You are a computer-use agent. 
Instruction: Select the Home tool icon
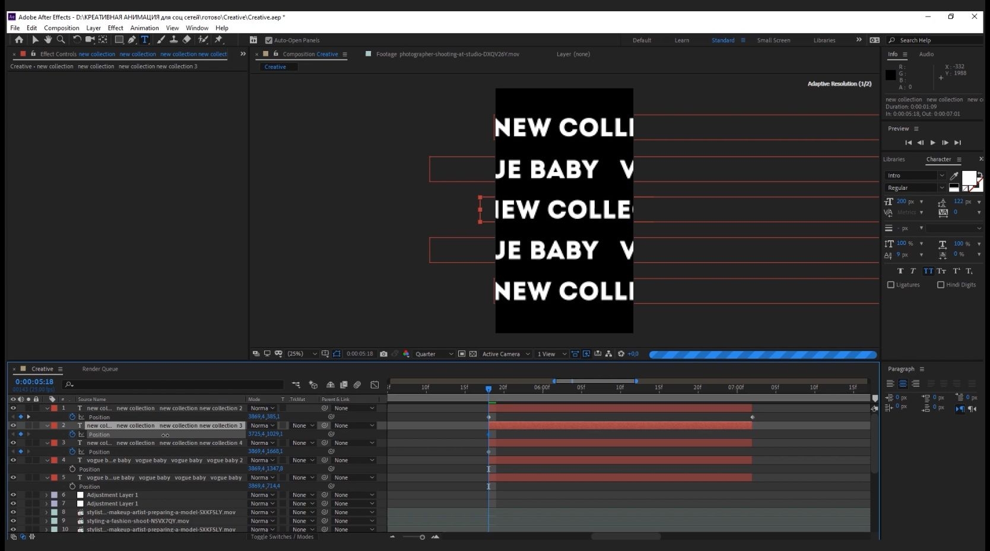tap(19, 40)
